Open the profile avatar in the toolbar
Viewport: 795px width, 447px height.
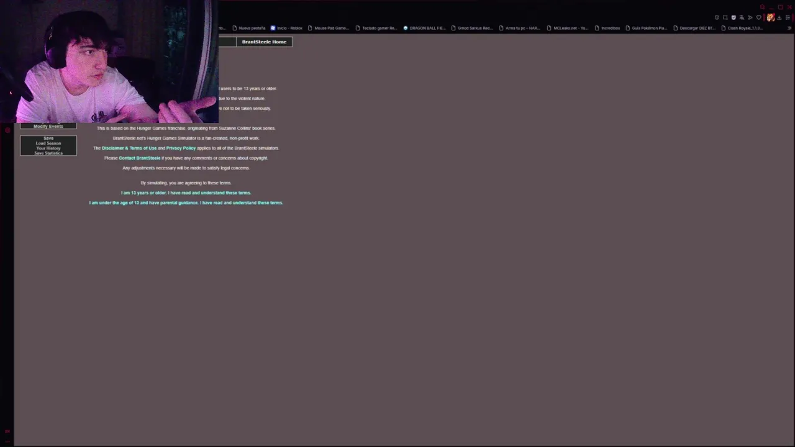771,17
